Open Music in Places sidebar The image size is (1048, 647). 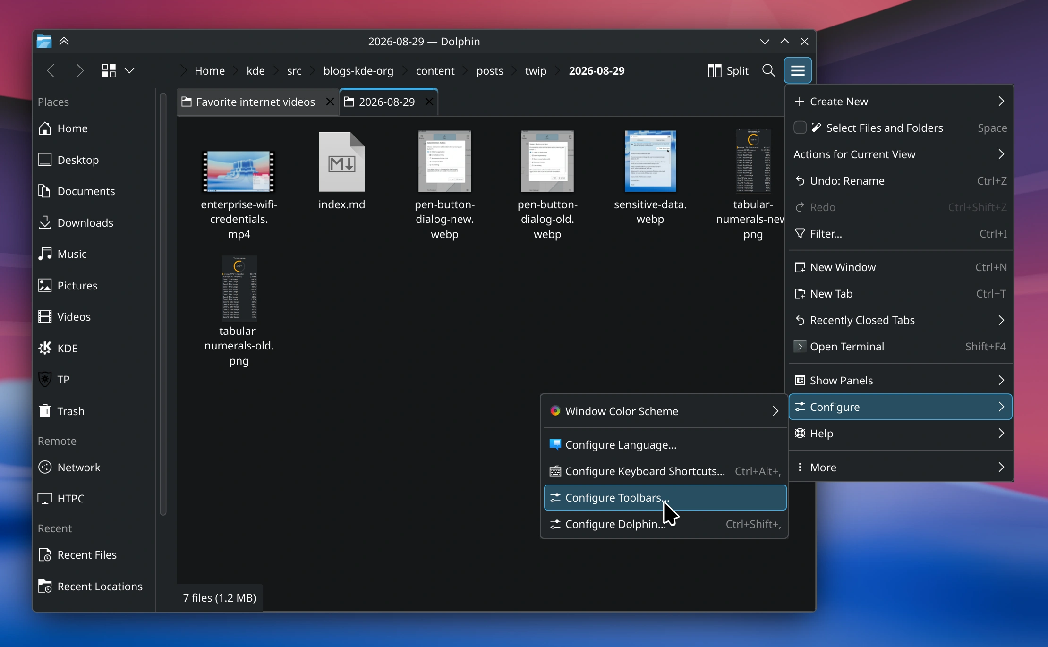coord(94,254)
